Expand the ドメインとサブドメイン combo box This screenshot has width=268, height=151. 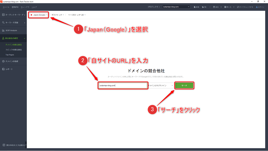tap(161, 85)
